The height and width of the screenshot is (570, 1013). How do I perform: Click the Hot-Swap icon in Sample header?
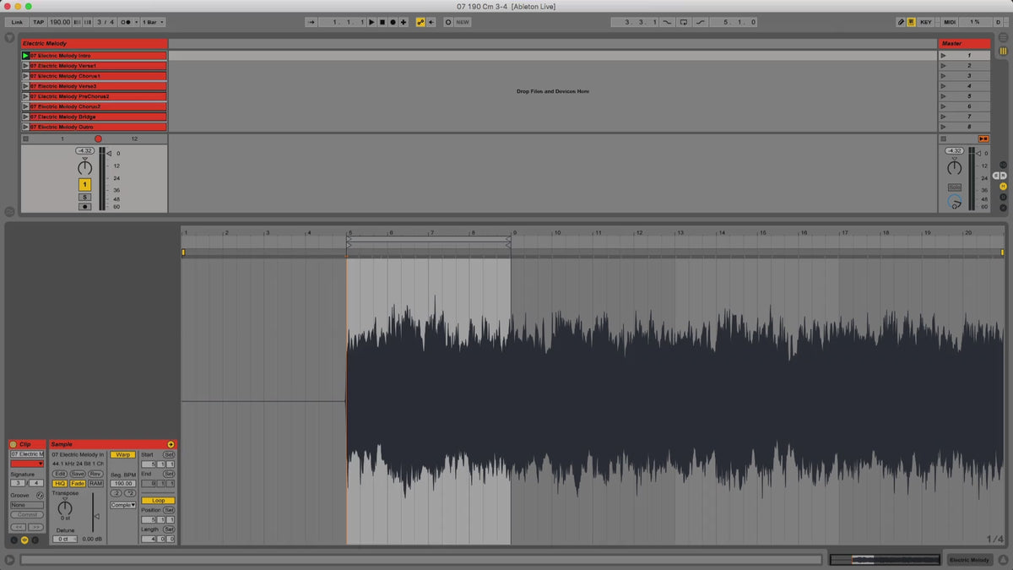[171, 444]
